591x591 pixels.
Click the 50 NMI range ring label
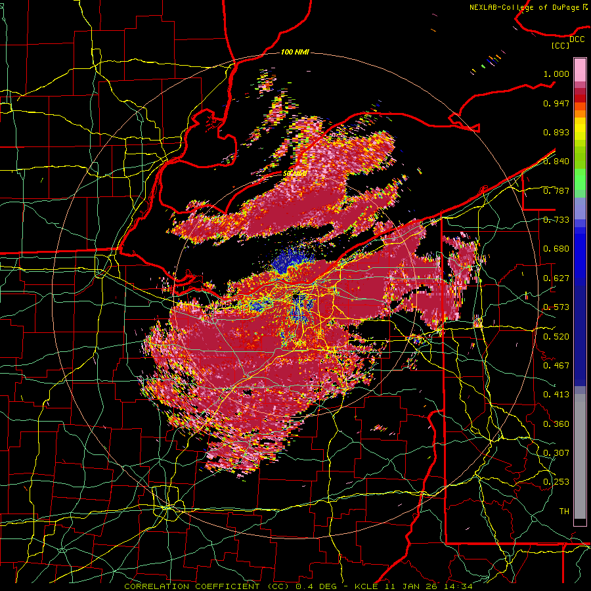295,174
